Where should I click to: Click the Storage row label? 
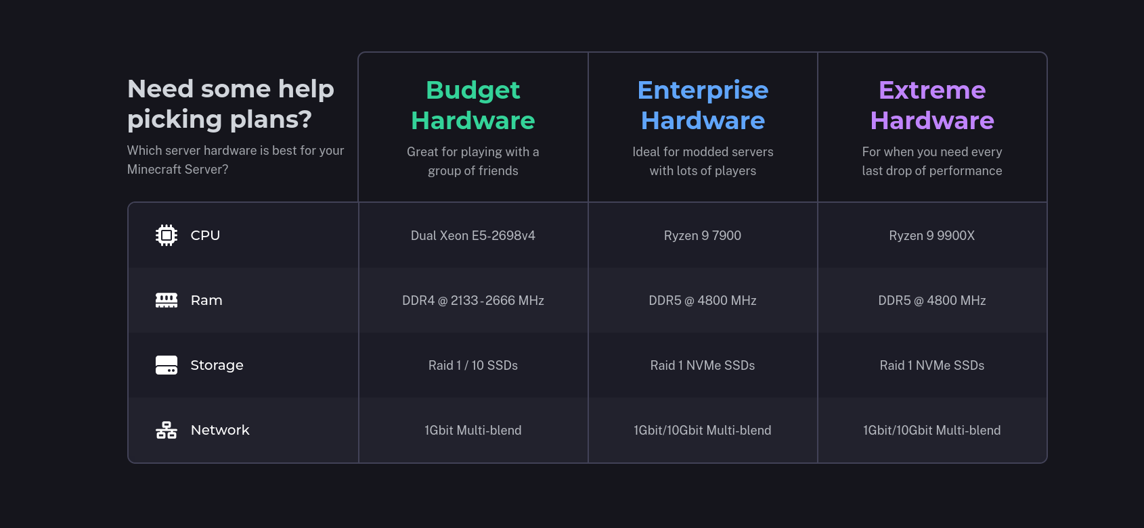217,365
